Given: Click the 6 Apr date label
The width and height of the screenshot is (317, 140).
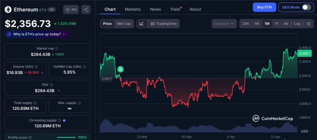Looking at the screenshot, I should coord(230,137).
